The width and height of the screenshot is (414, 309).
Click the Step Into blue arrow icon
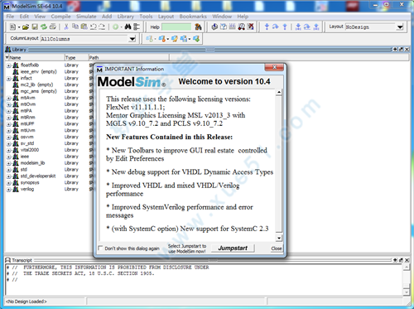(267, 27)
